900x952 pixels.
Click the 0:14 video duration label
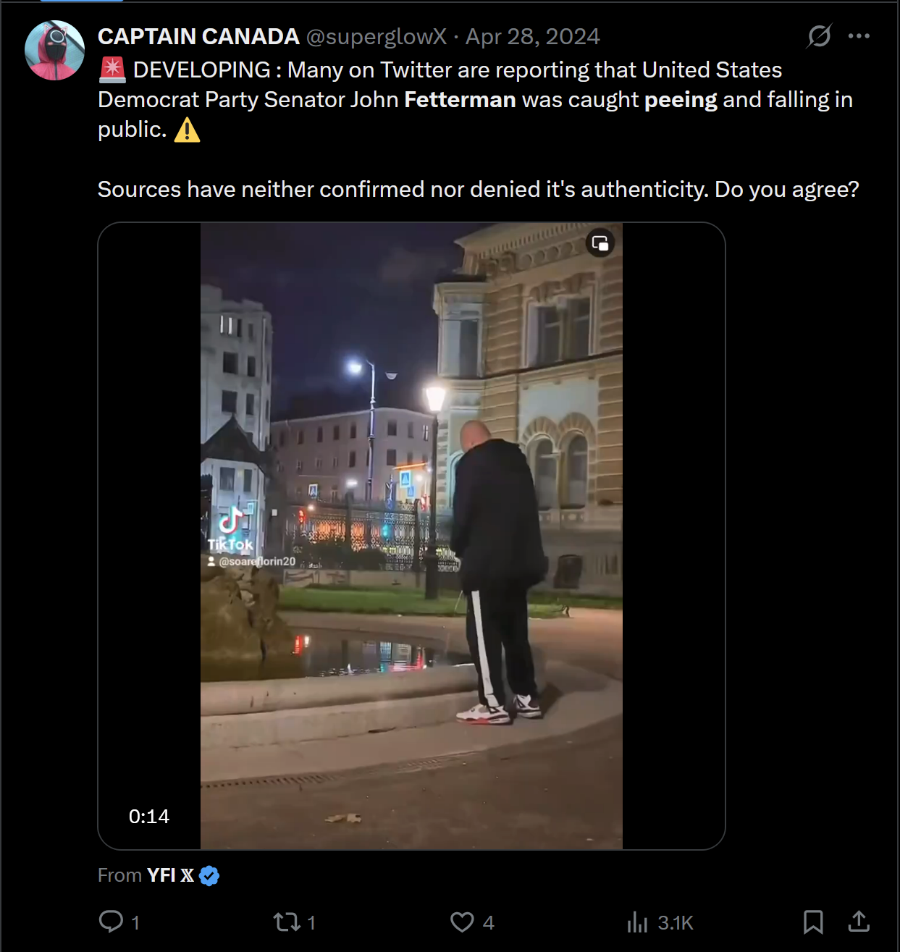tap(149, 816)
